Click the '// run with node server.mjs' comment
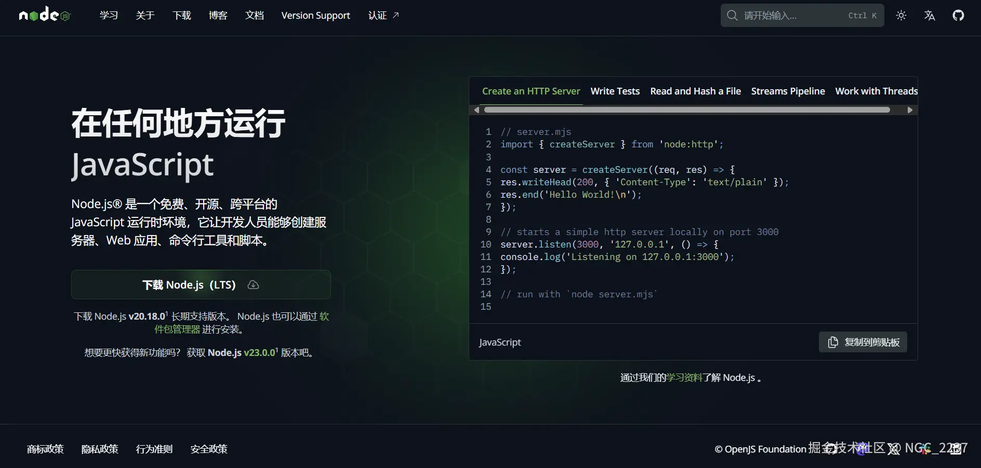 (579, 294)
